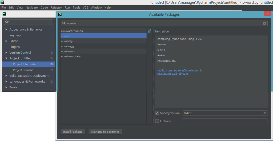Screen dimensions: 273x141
Task: Click project-level icon beside Project Interpreter
Action: point(51,64)
